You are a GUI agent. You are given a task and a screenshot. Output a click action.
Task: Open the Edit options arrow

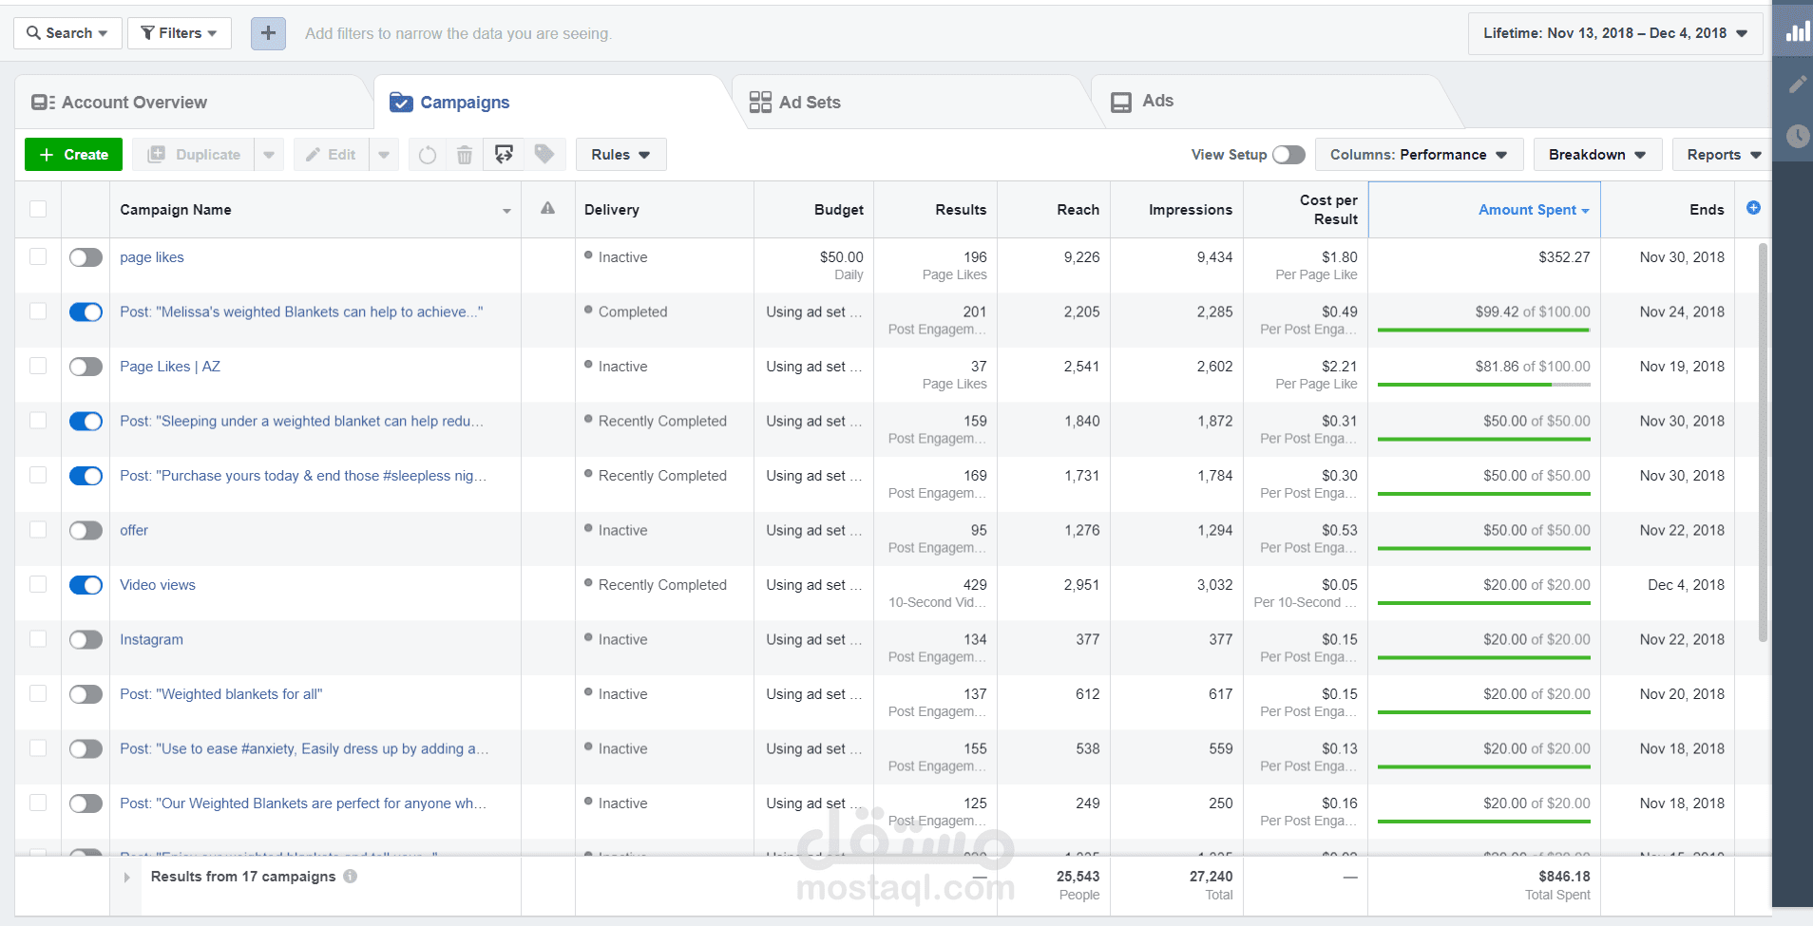pyautogui.click(x=384, y=155)
